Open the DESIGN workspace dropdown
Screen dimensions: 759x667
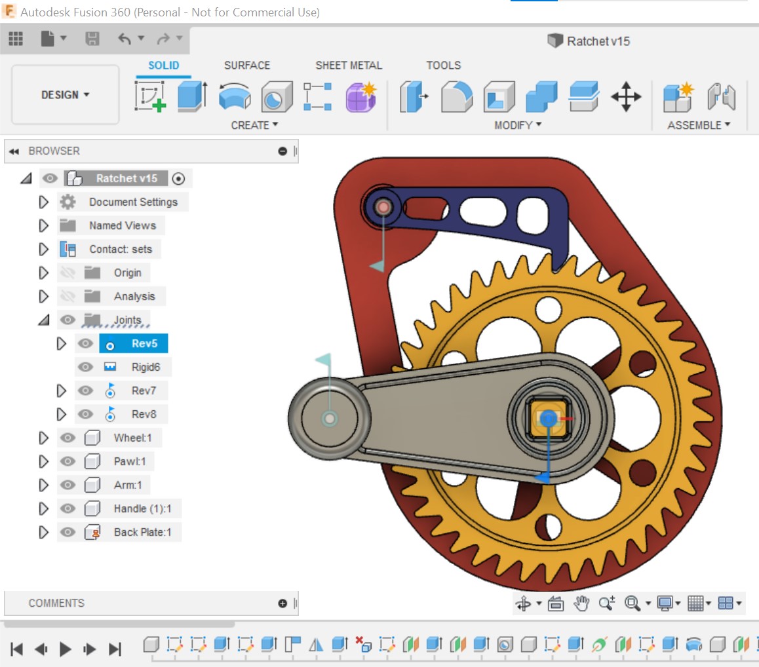66,95
